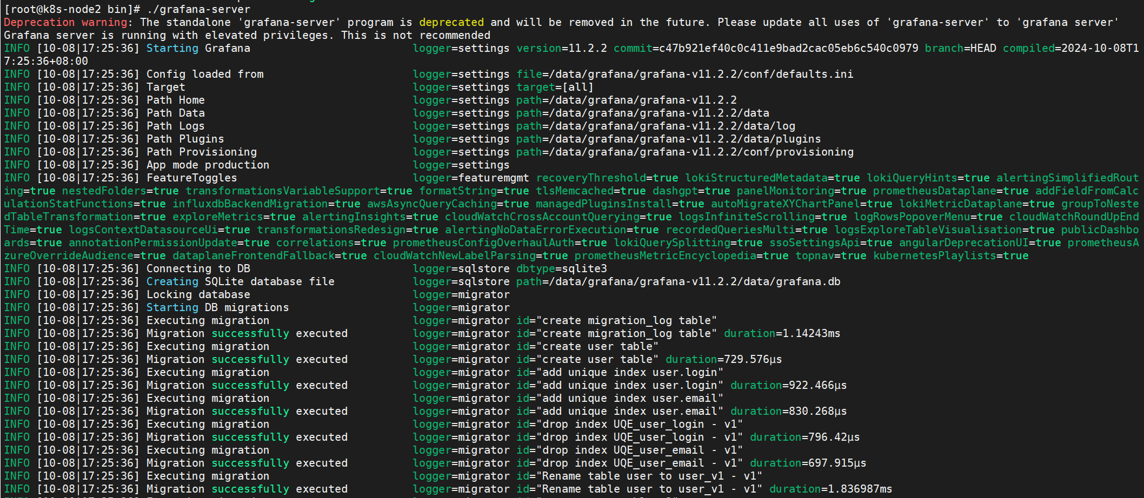Click 'This is not recommended' in the privileges warning
Viewport: 1144px width, 498px height.
(416, 35)
